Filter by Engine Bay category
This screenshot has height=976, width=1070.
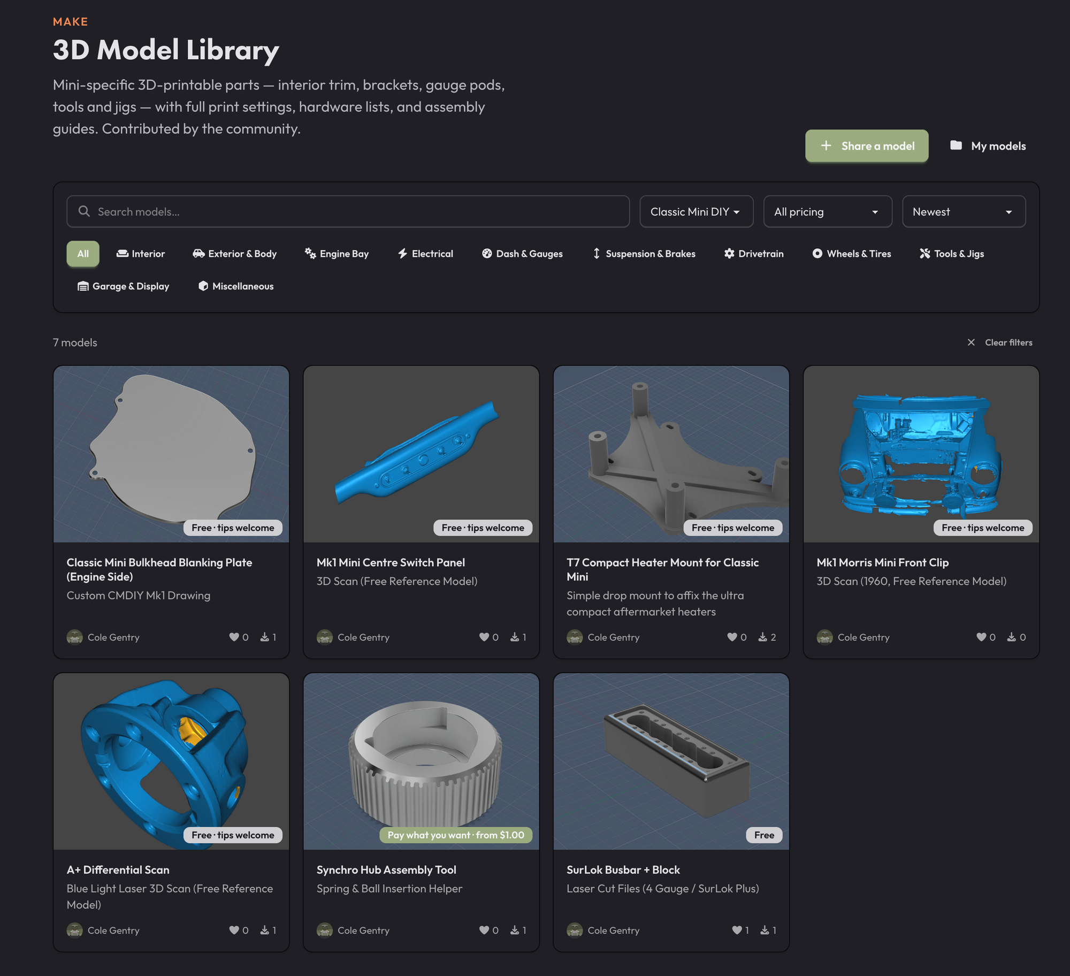click(x=337, y=254)
